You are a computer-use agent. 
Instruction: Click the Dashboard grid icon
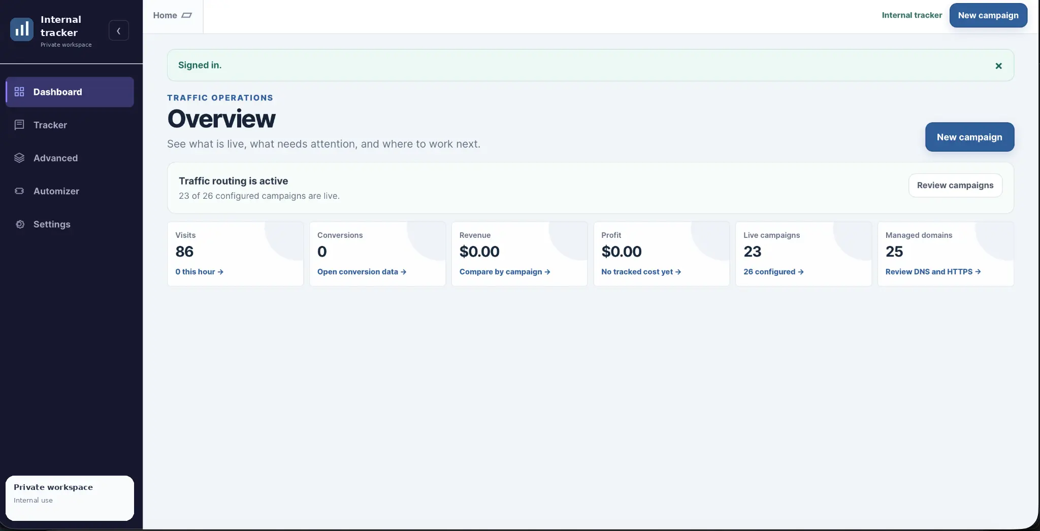19,92
